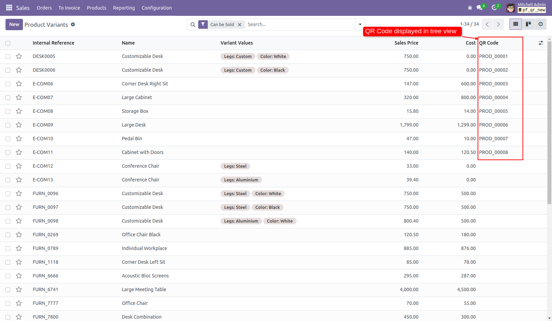The image size is (552, 321).
Task: Go to previous page of records
Action: (487, 24)
